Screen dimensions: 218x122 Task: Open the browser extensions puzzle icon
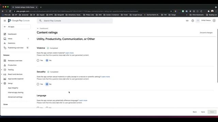[208, 11]
